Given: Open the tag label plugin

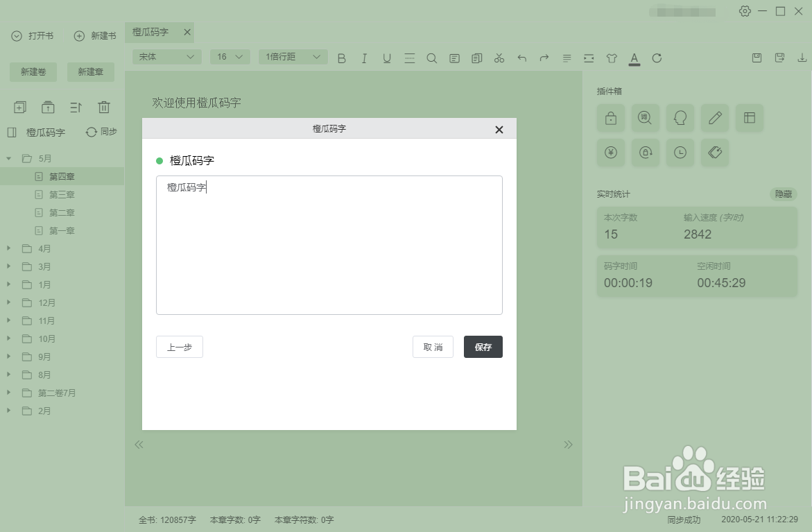Looking at the screenshot, I should [715, 153].
